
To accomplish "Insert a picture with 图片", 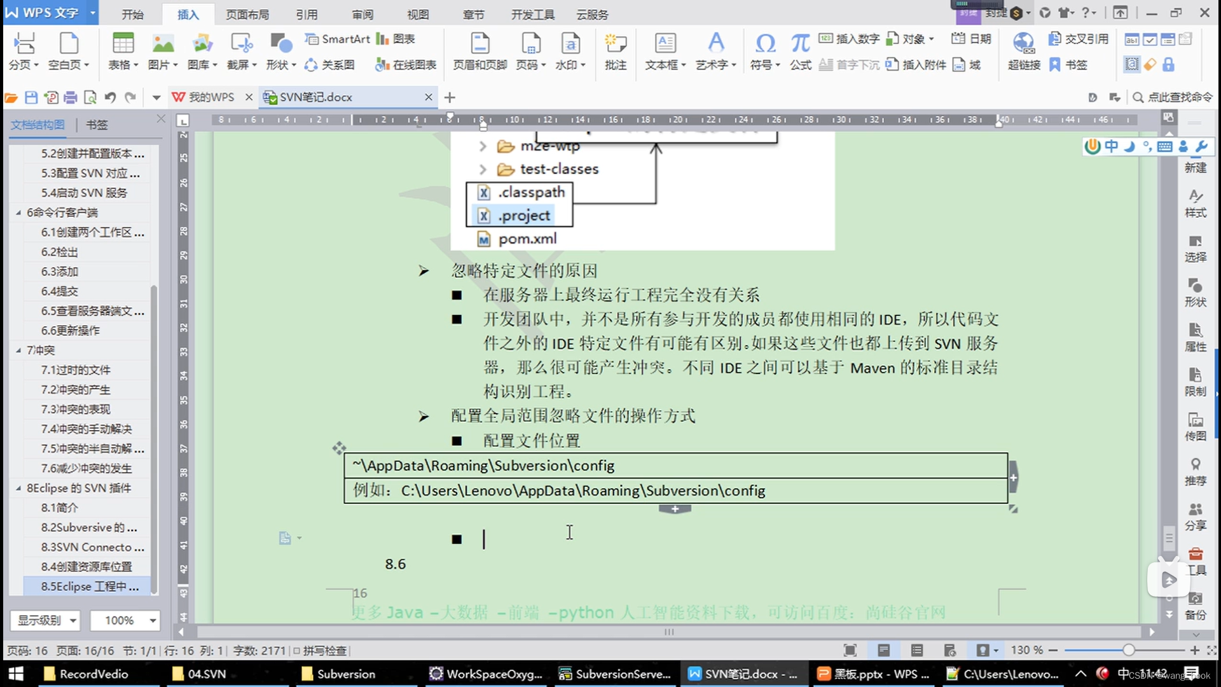I will 163,51.
